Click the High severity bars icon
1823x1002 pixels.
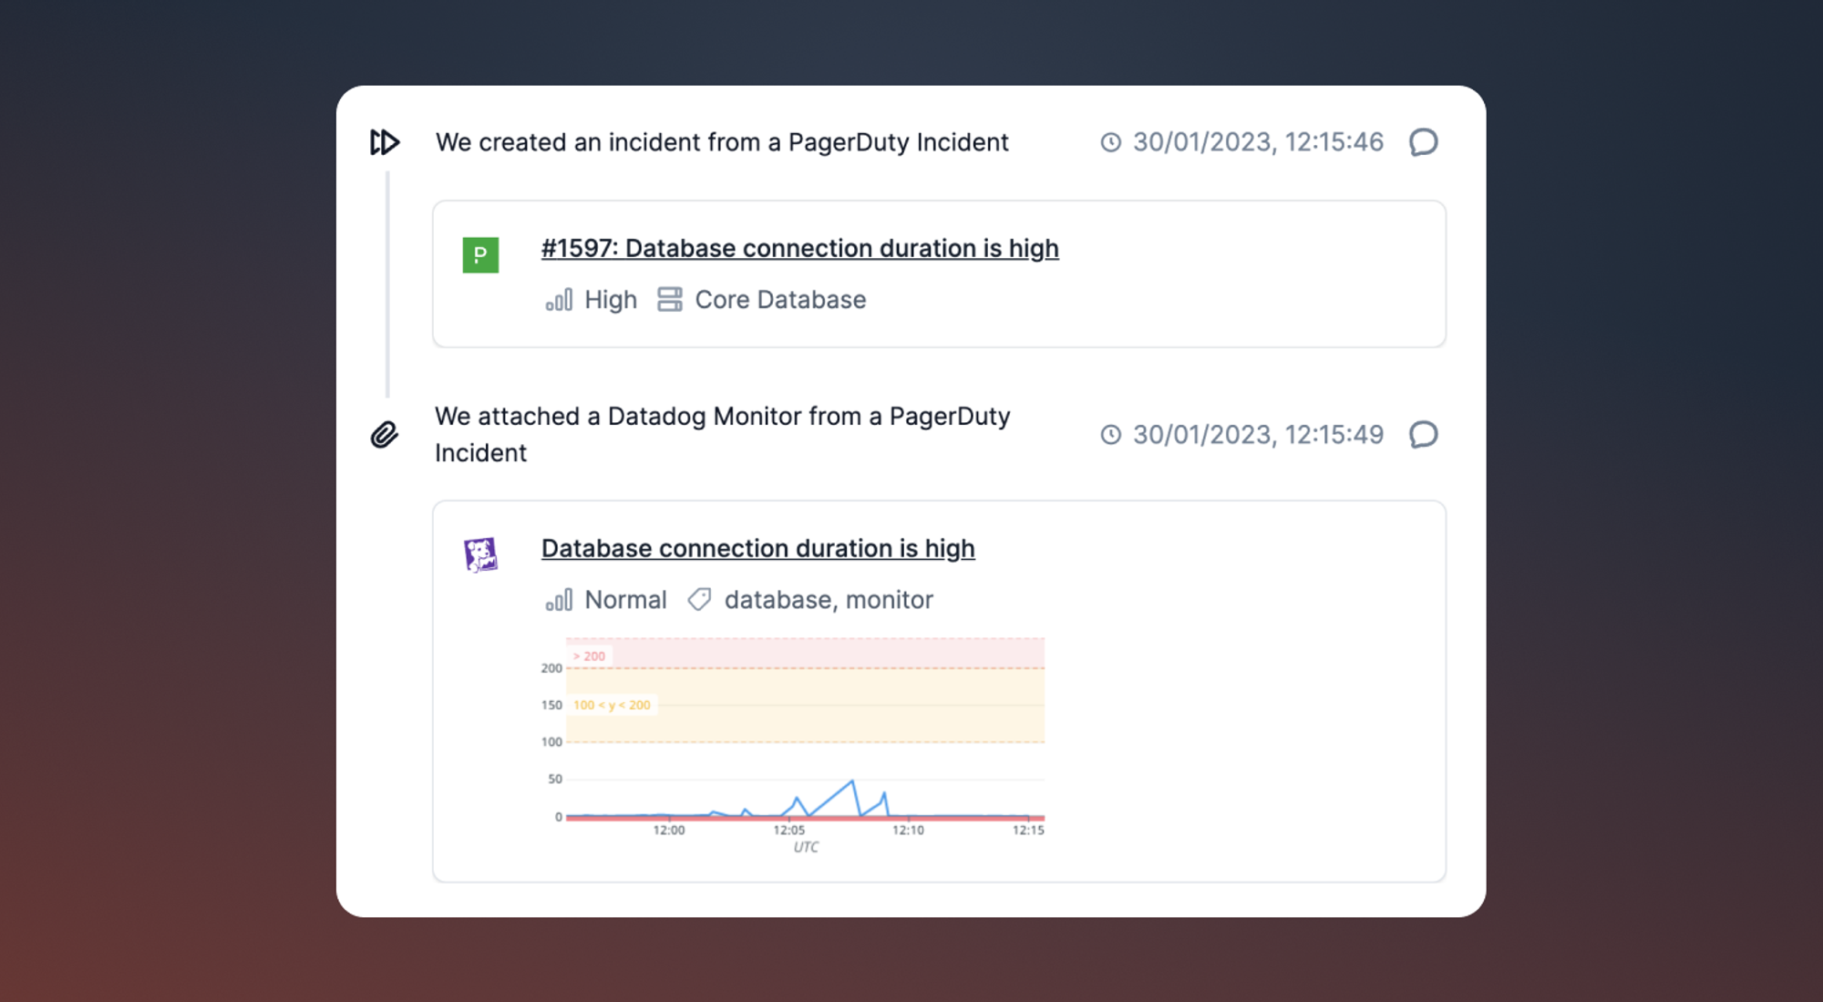(x=559, y=300)
